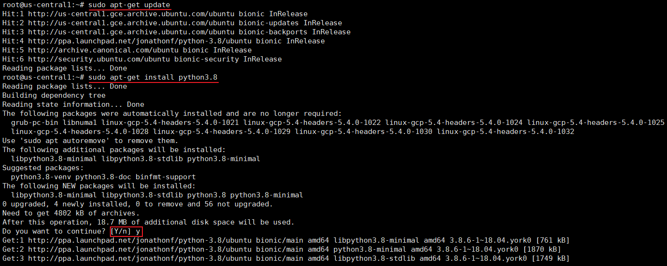Click 'linux-gcp-5.4-headers-5.4.0-1032' package name

[506, 132]
